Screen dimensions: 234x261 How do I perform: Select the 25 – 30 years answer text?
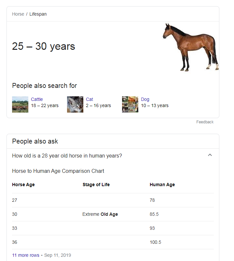tap(43, 46)
